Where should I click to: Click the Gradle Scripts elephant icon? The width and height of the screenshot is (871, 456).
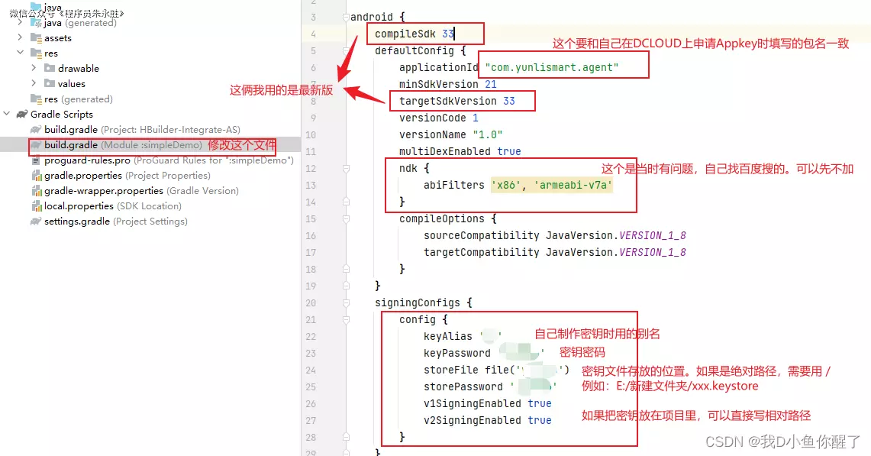coord(22,115)
